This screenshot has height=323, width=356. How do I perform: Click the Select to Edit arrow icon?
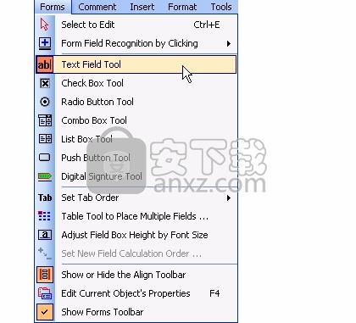tap(44, 25)
